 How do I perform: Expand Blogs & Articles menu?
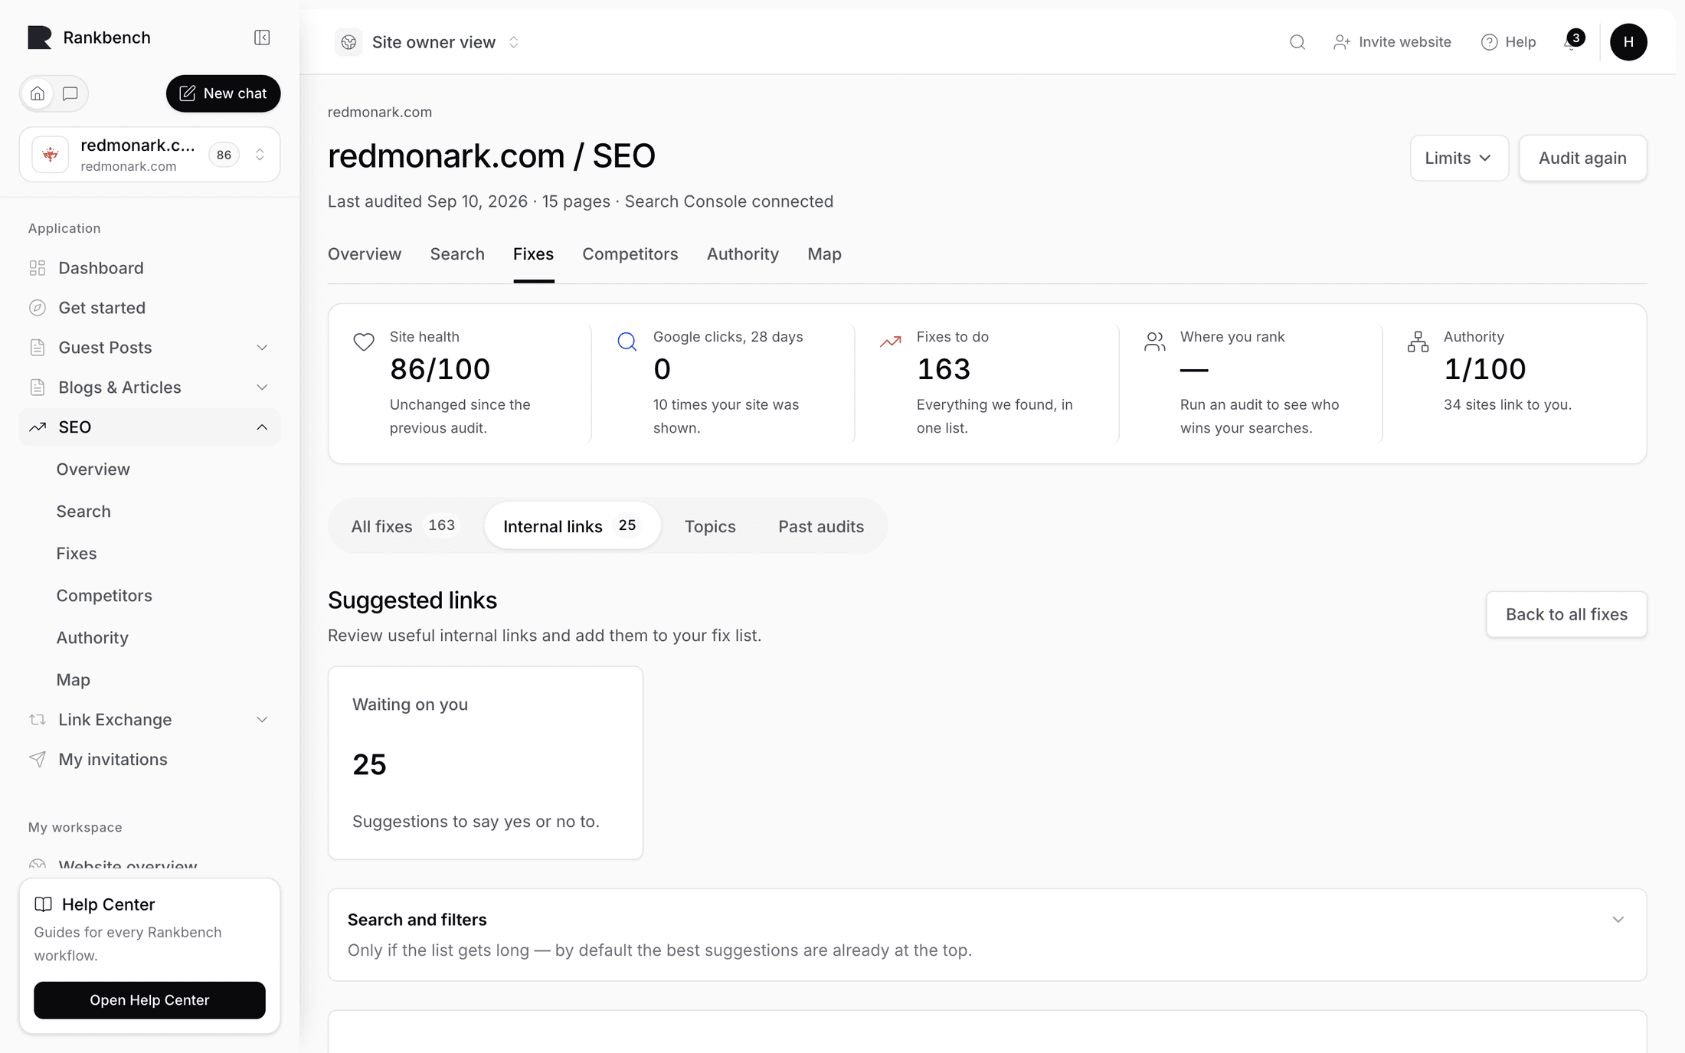click(x=149, y=388)
